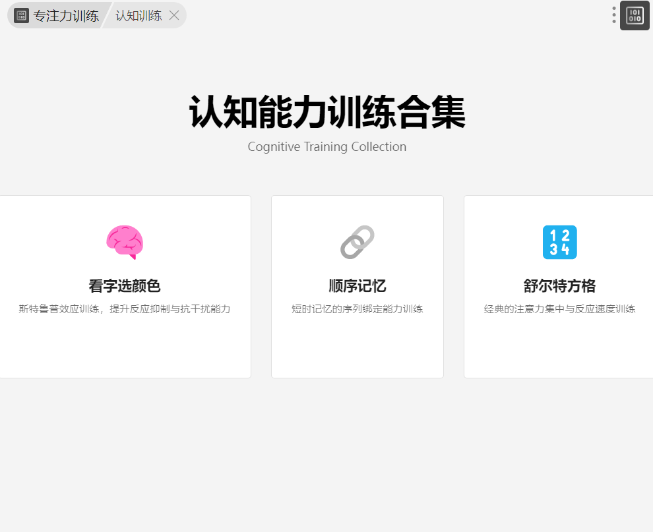Open the 顺序记忆 training title
This screenshot has width=653, height=532.
point(358,286)
